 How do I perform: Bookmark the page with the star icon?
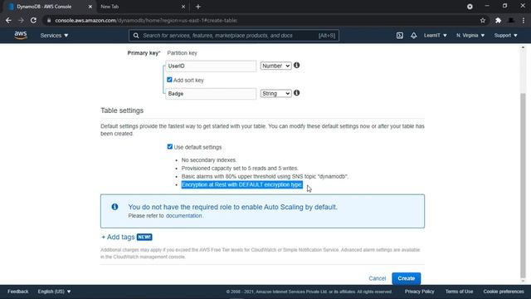click(483, 20)
